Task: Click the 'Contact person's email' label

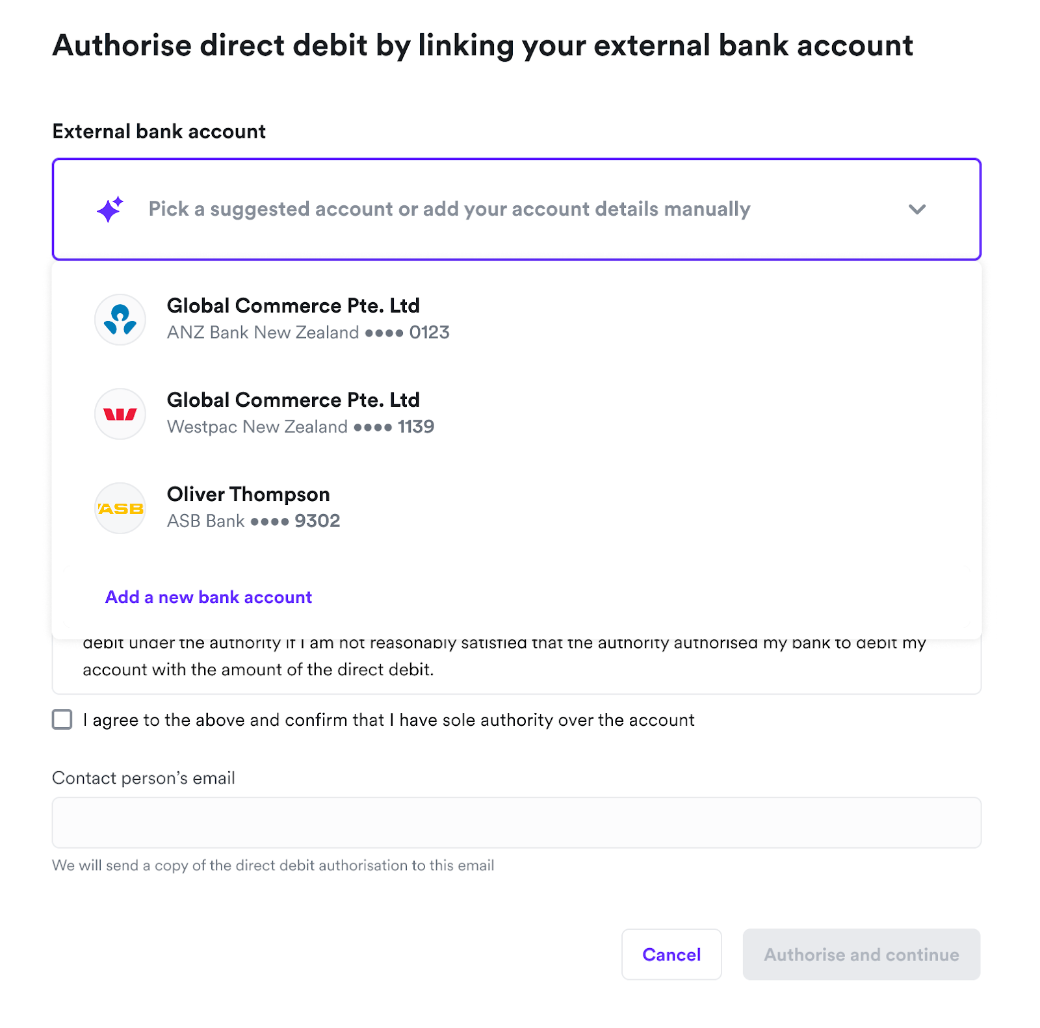Action: click(x=144, y=778)
